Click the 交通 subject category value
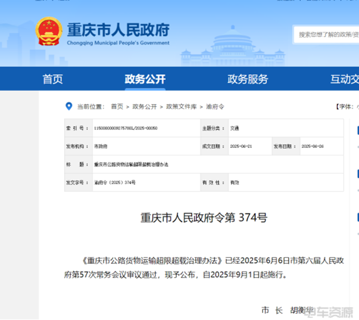This screenshot has width=359, height=320. pos(234,128)
